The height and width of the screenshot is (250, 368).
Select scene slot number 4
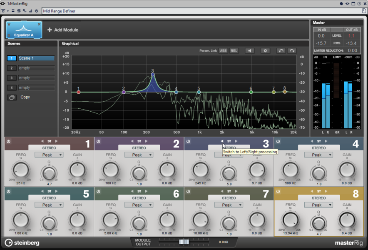pyautogui.click(x=12, y=88)
